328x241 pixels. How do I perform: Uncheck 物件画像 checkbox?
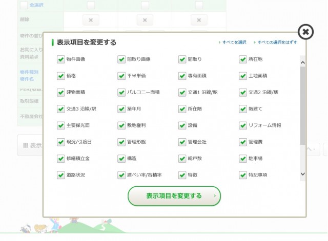coord(60,59)
